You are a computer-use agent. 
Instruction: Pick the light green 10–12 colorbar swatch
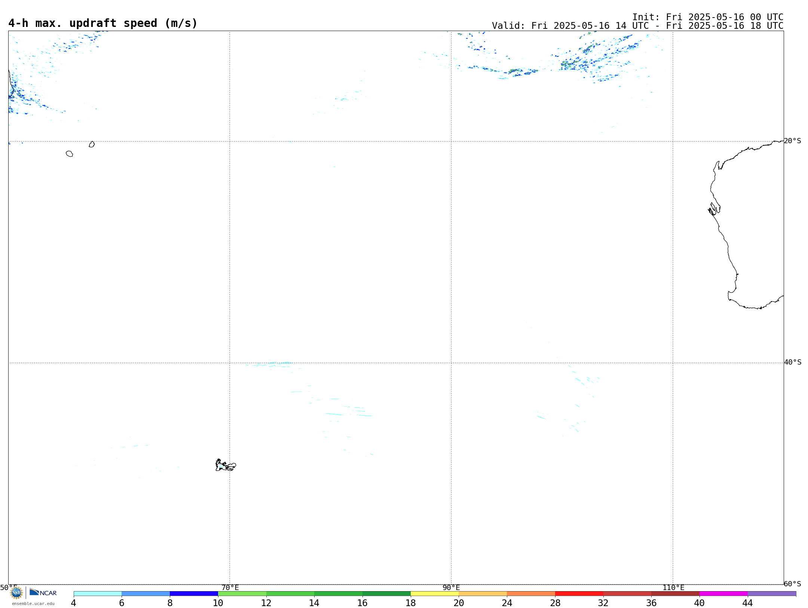pyautogui.click(x=242, y=594)
